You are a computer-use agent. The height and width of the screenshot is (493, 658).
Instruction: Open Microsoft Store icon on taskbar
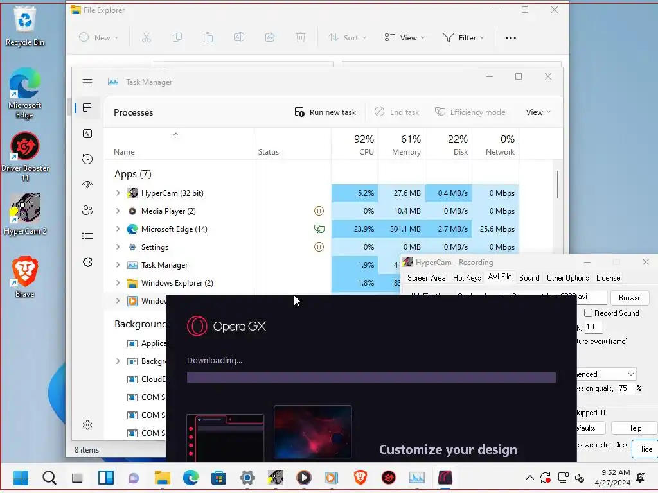coord(218,478)
